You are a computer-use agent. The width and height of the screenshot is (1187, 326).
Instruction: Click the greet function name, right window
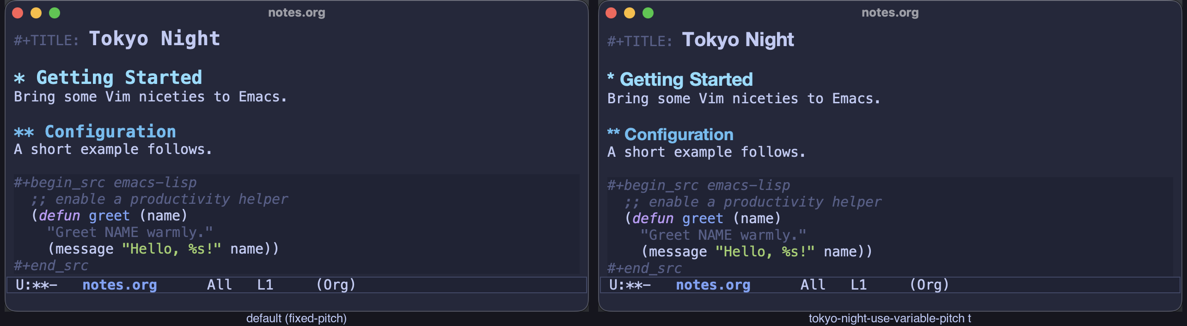click(703, 219)
